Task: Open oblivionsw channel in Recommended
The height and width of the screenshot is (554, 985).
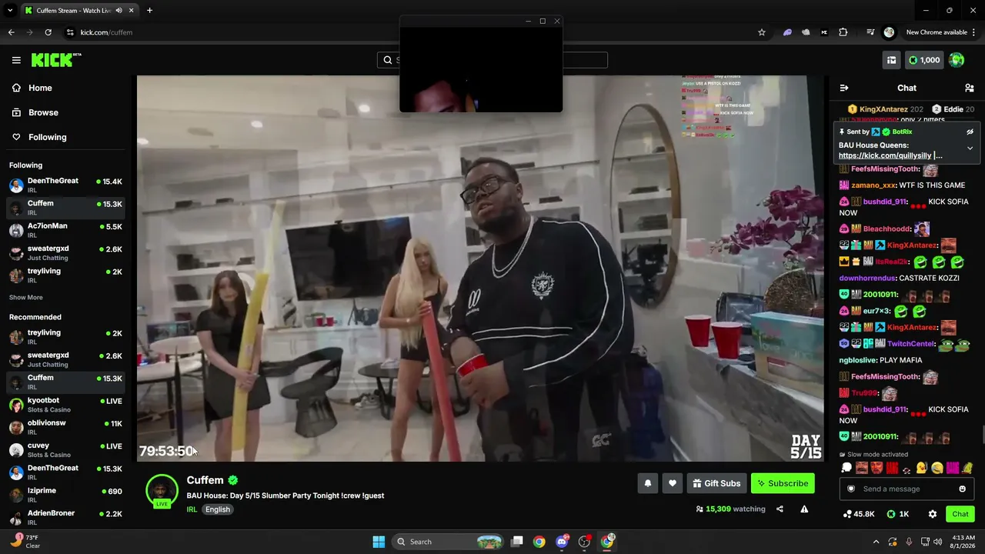Action: [x=66, y=427]
